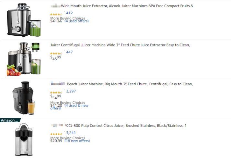The width and height of the screenshot is (231, 159).
Task: Click the Aicook juicer star rating
Action: click(56, 15)
